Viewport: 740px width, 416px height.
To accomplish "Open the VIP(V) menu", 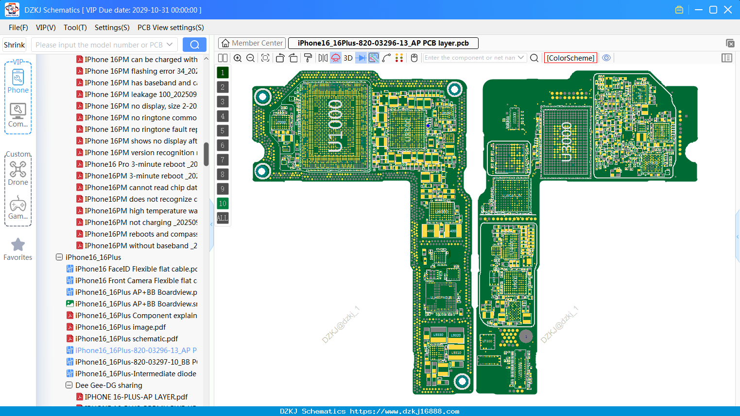I will tap(46, 28).
